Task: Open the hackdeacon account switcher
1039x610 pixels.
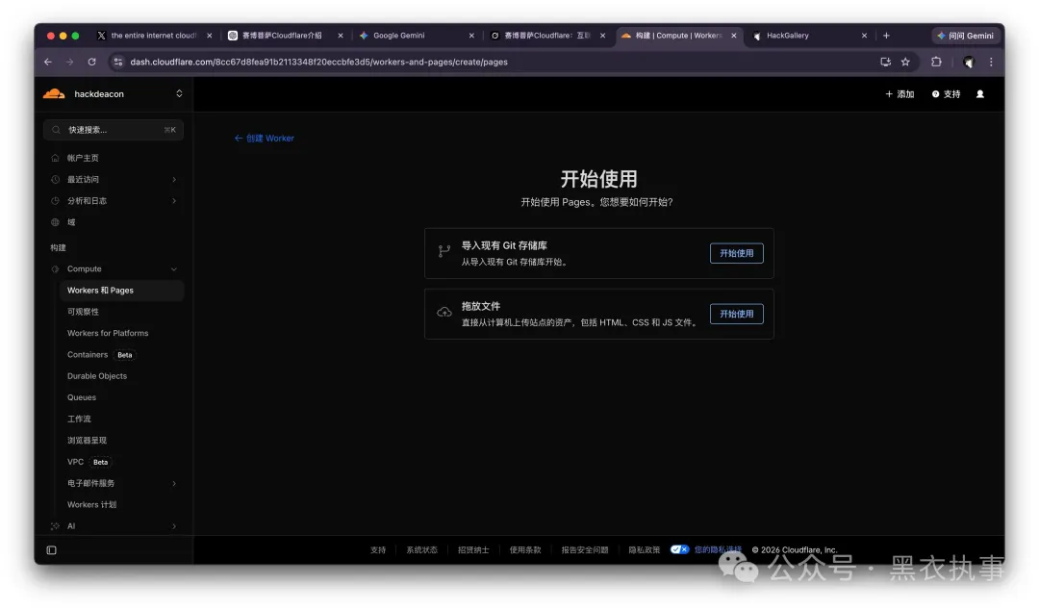Action: [179, 93]
